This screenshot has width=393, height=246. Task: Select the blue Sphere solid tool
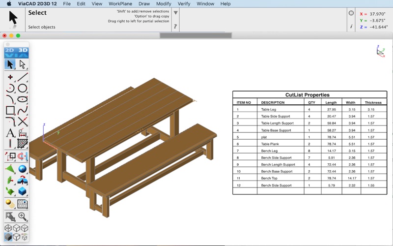pyautogui.click(x=23, y=169)
